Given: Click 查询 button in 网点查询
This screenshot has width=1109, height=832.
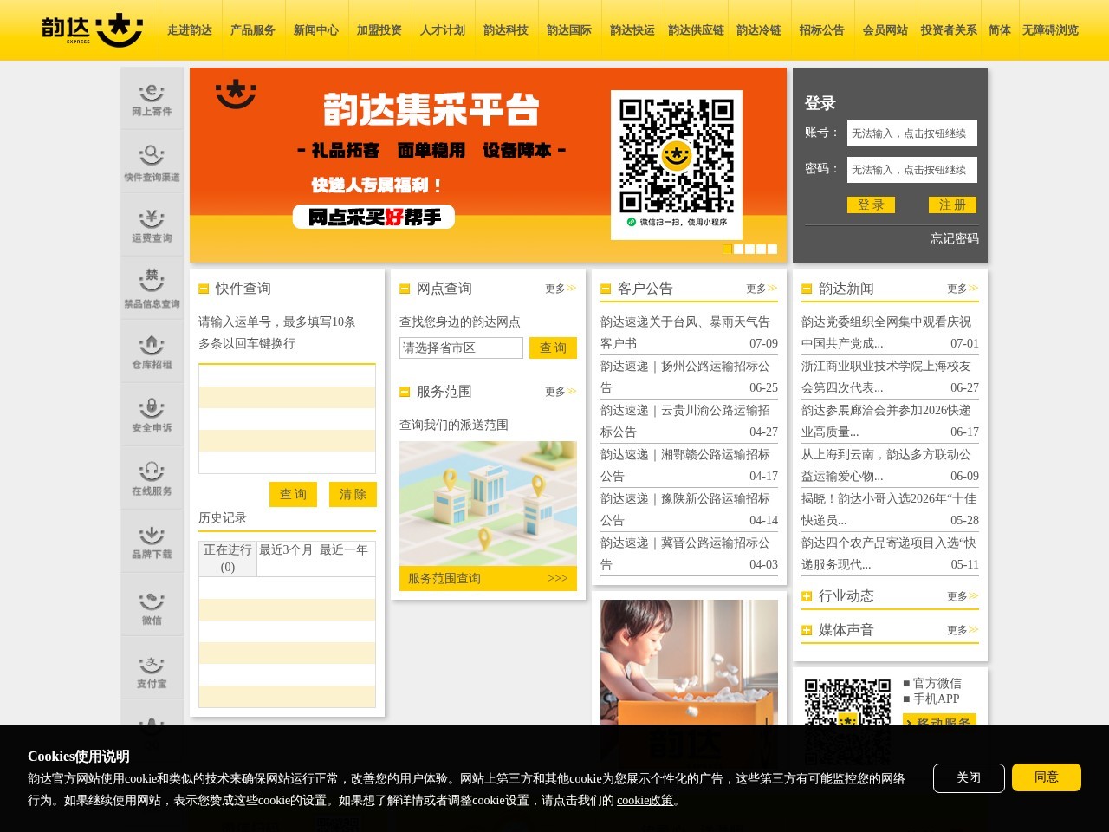Looking at the screenshot, I should coord(553,348).
